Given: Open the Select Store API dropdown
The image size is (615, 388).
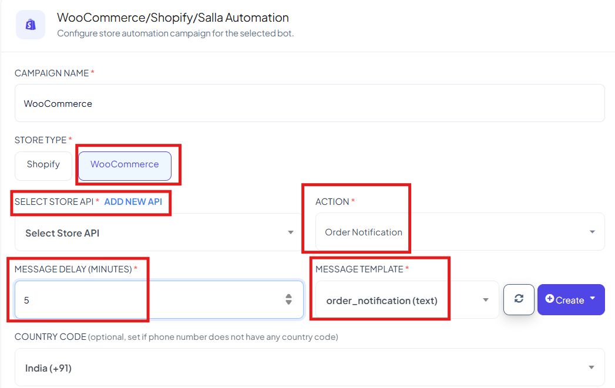Looking at the screenshot, I should (157, 232).
